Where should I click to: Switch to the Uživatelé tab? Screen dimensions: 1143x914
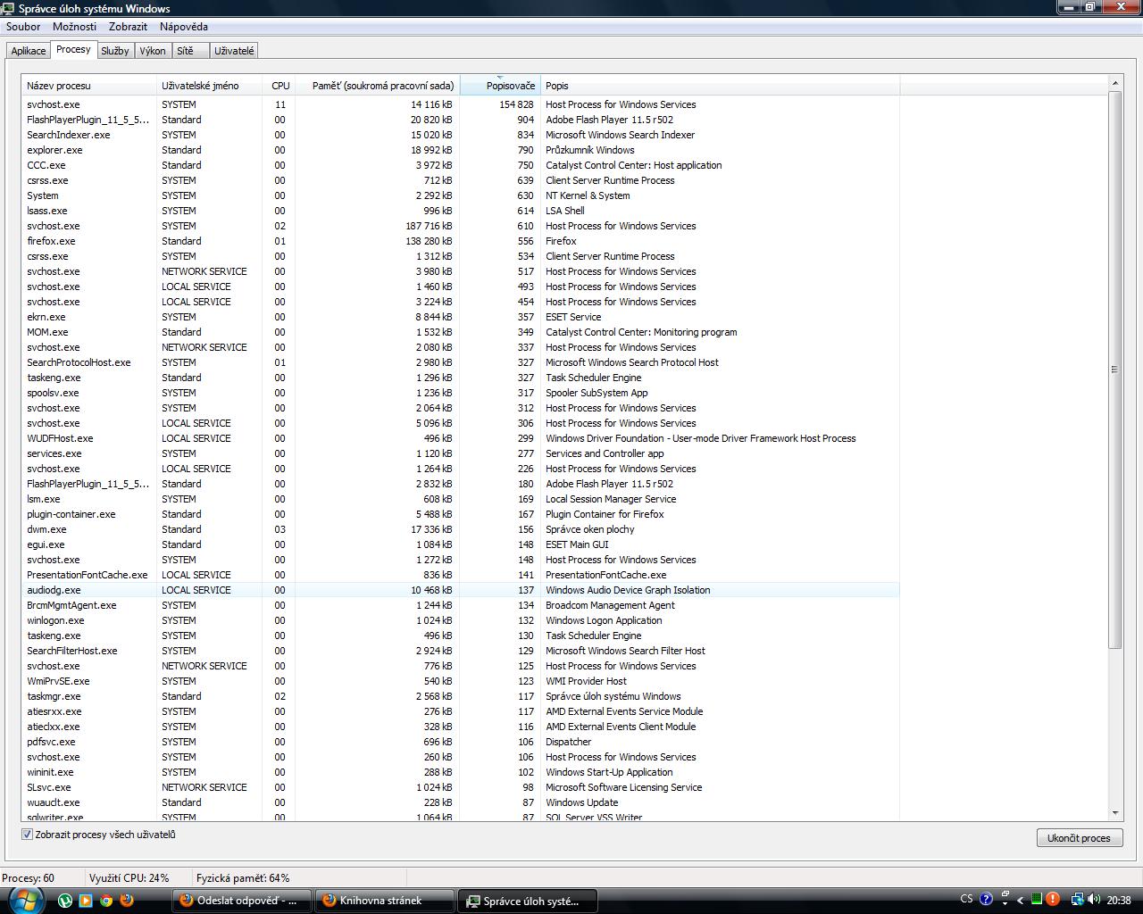pos(234,51)
